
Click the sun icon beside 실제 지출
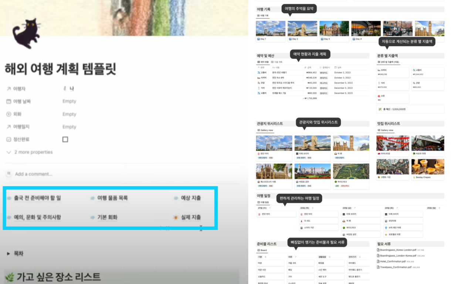(x=176, y=217)
